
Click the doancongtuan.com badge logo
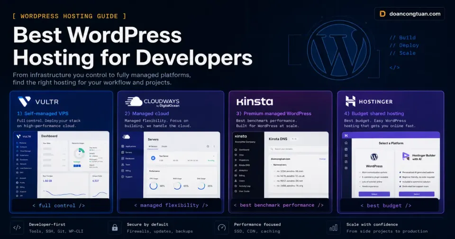point(382,14)
